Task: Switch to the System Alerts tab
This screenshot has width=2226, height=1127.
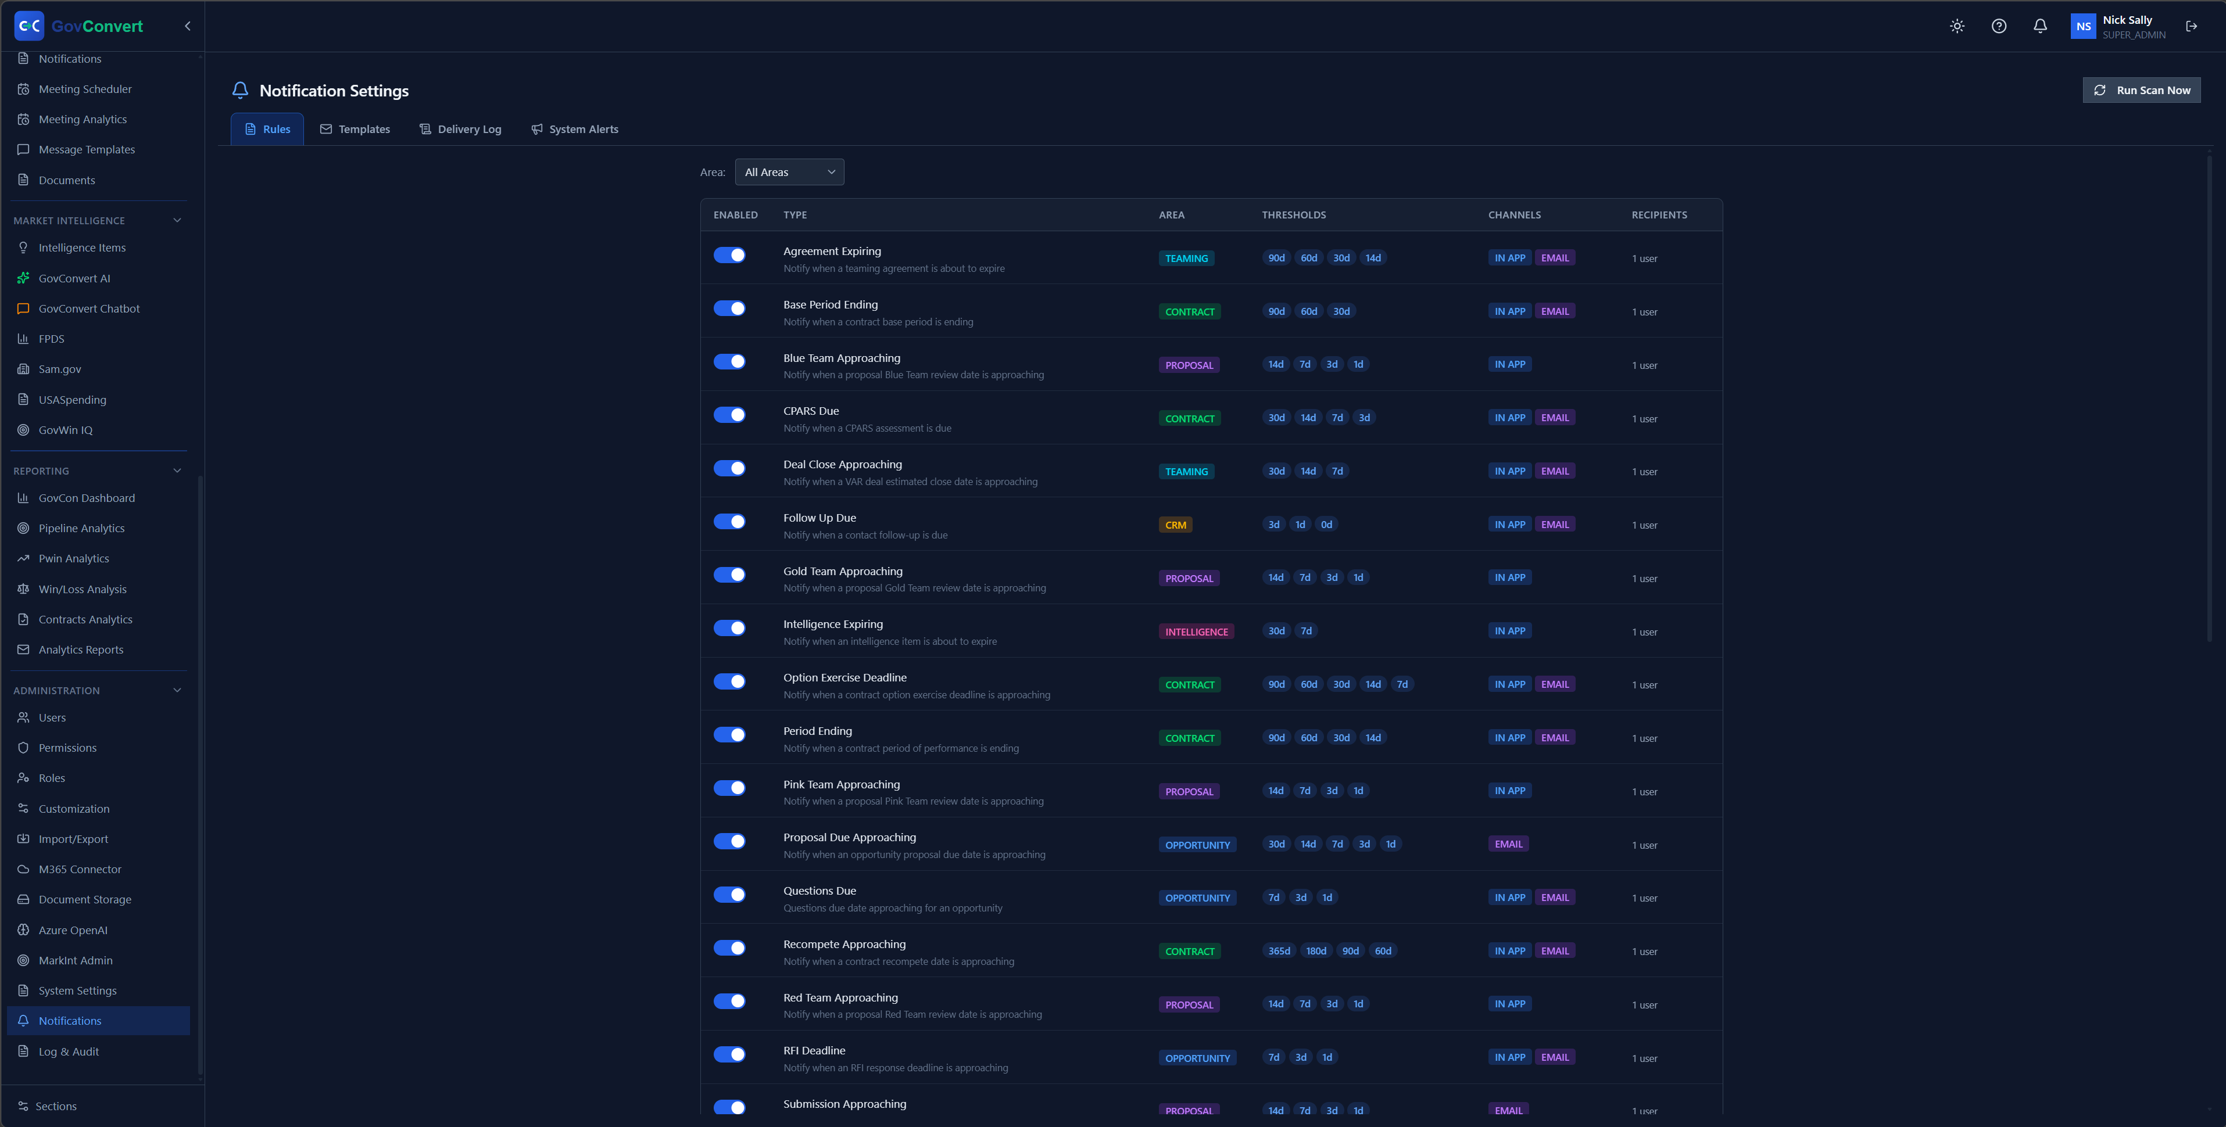Action: point(575,129)
